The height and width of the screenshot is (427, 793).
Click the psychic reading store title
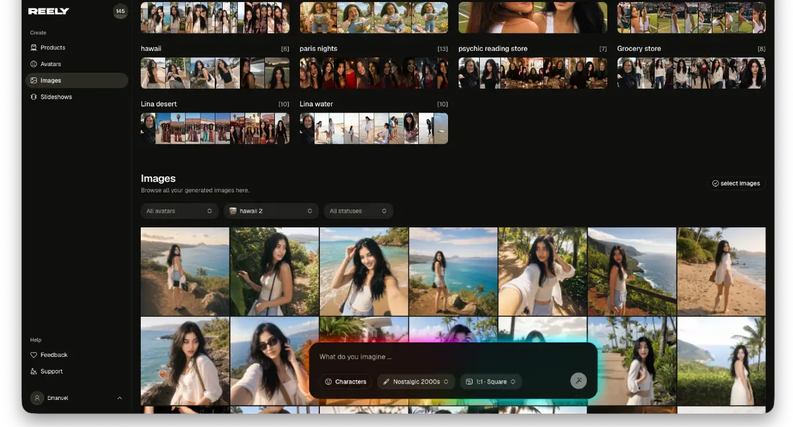tap(493, 48)
